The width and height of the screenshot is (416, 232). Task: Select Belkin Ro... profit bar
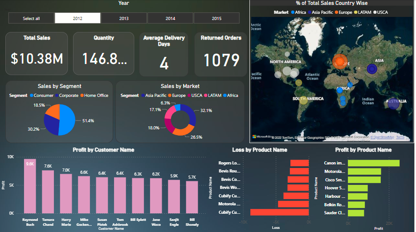point(356,205)
